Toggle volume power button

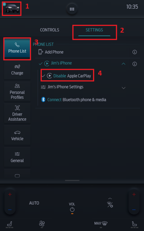[72, 210]
